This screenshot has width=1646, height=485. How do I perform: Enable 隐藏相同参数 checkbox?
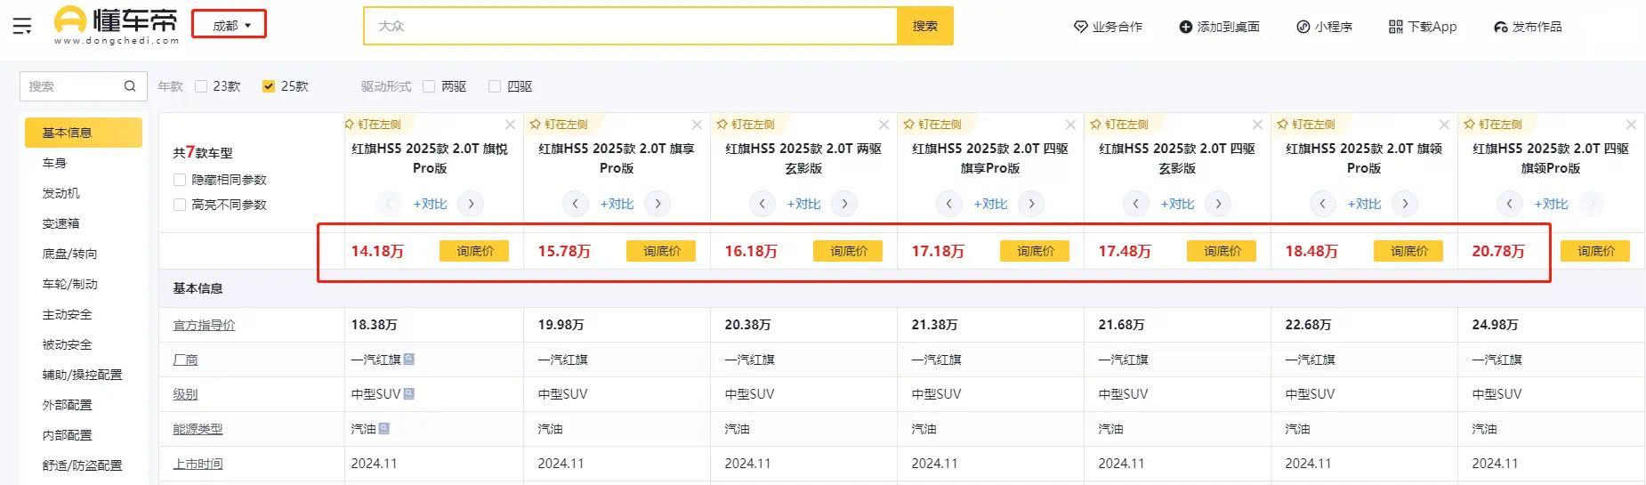tap(180, 180)
